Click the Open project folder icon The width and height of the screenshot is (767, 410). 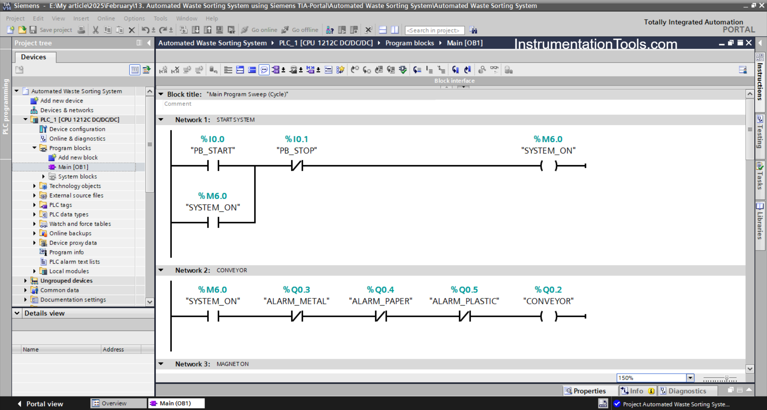tap(22, 30)
